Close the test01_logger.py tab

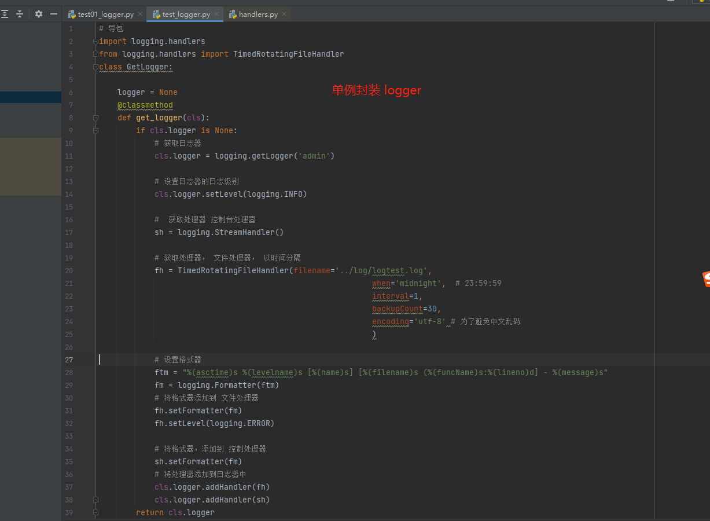pyautogui.click(x=140, y=14)
